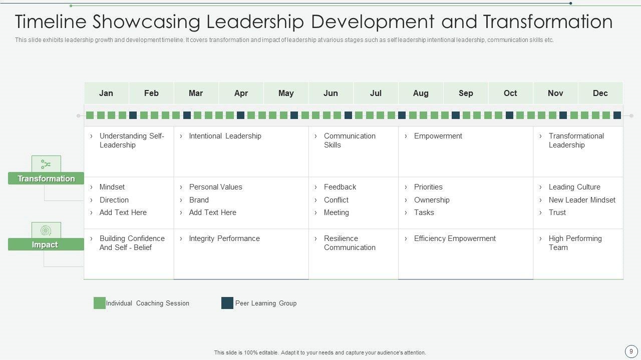Select the Jan month header
This screenshot has width=641, height=360.
[x=106, y=93]
